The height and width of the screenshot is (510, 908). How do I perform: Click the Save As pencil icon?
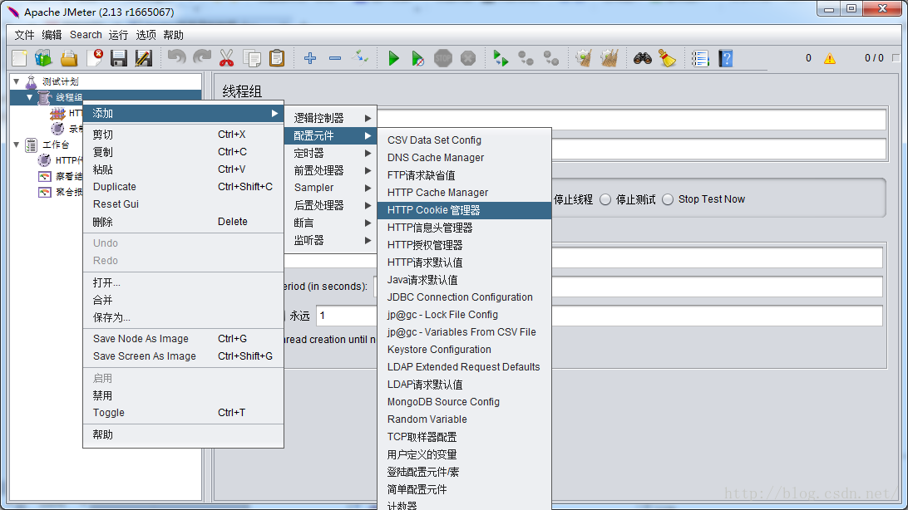144,58
